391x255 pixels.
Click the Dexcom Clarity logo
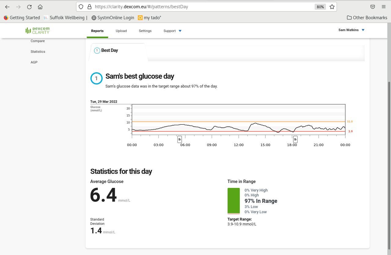(38, 31)
